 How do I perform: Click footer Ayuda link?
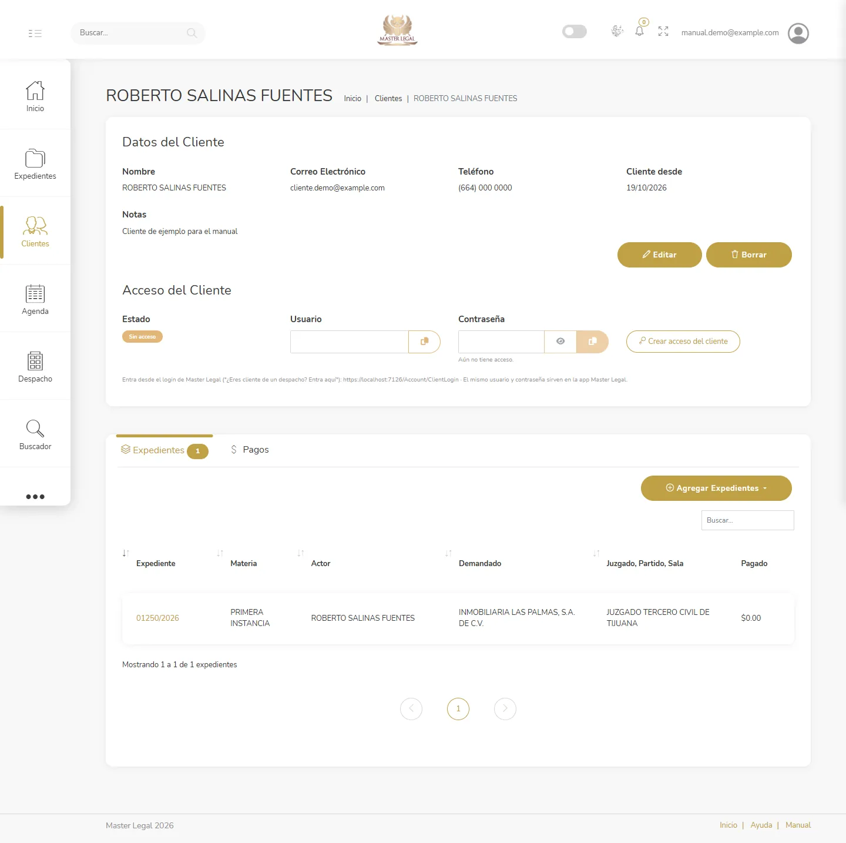(x=761, y=825)
